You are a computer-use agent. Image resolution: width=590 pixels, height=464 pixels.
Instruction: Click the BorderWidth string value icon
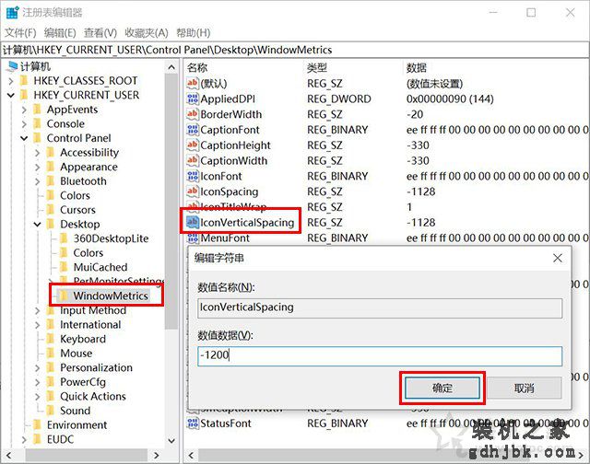tap(193, 114)
